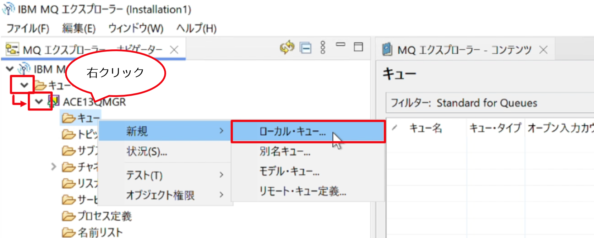
Task: Click the navigator tab icon
Action: click(x=12, y=49)
